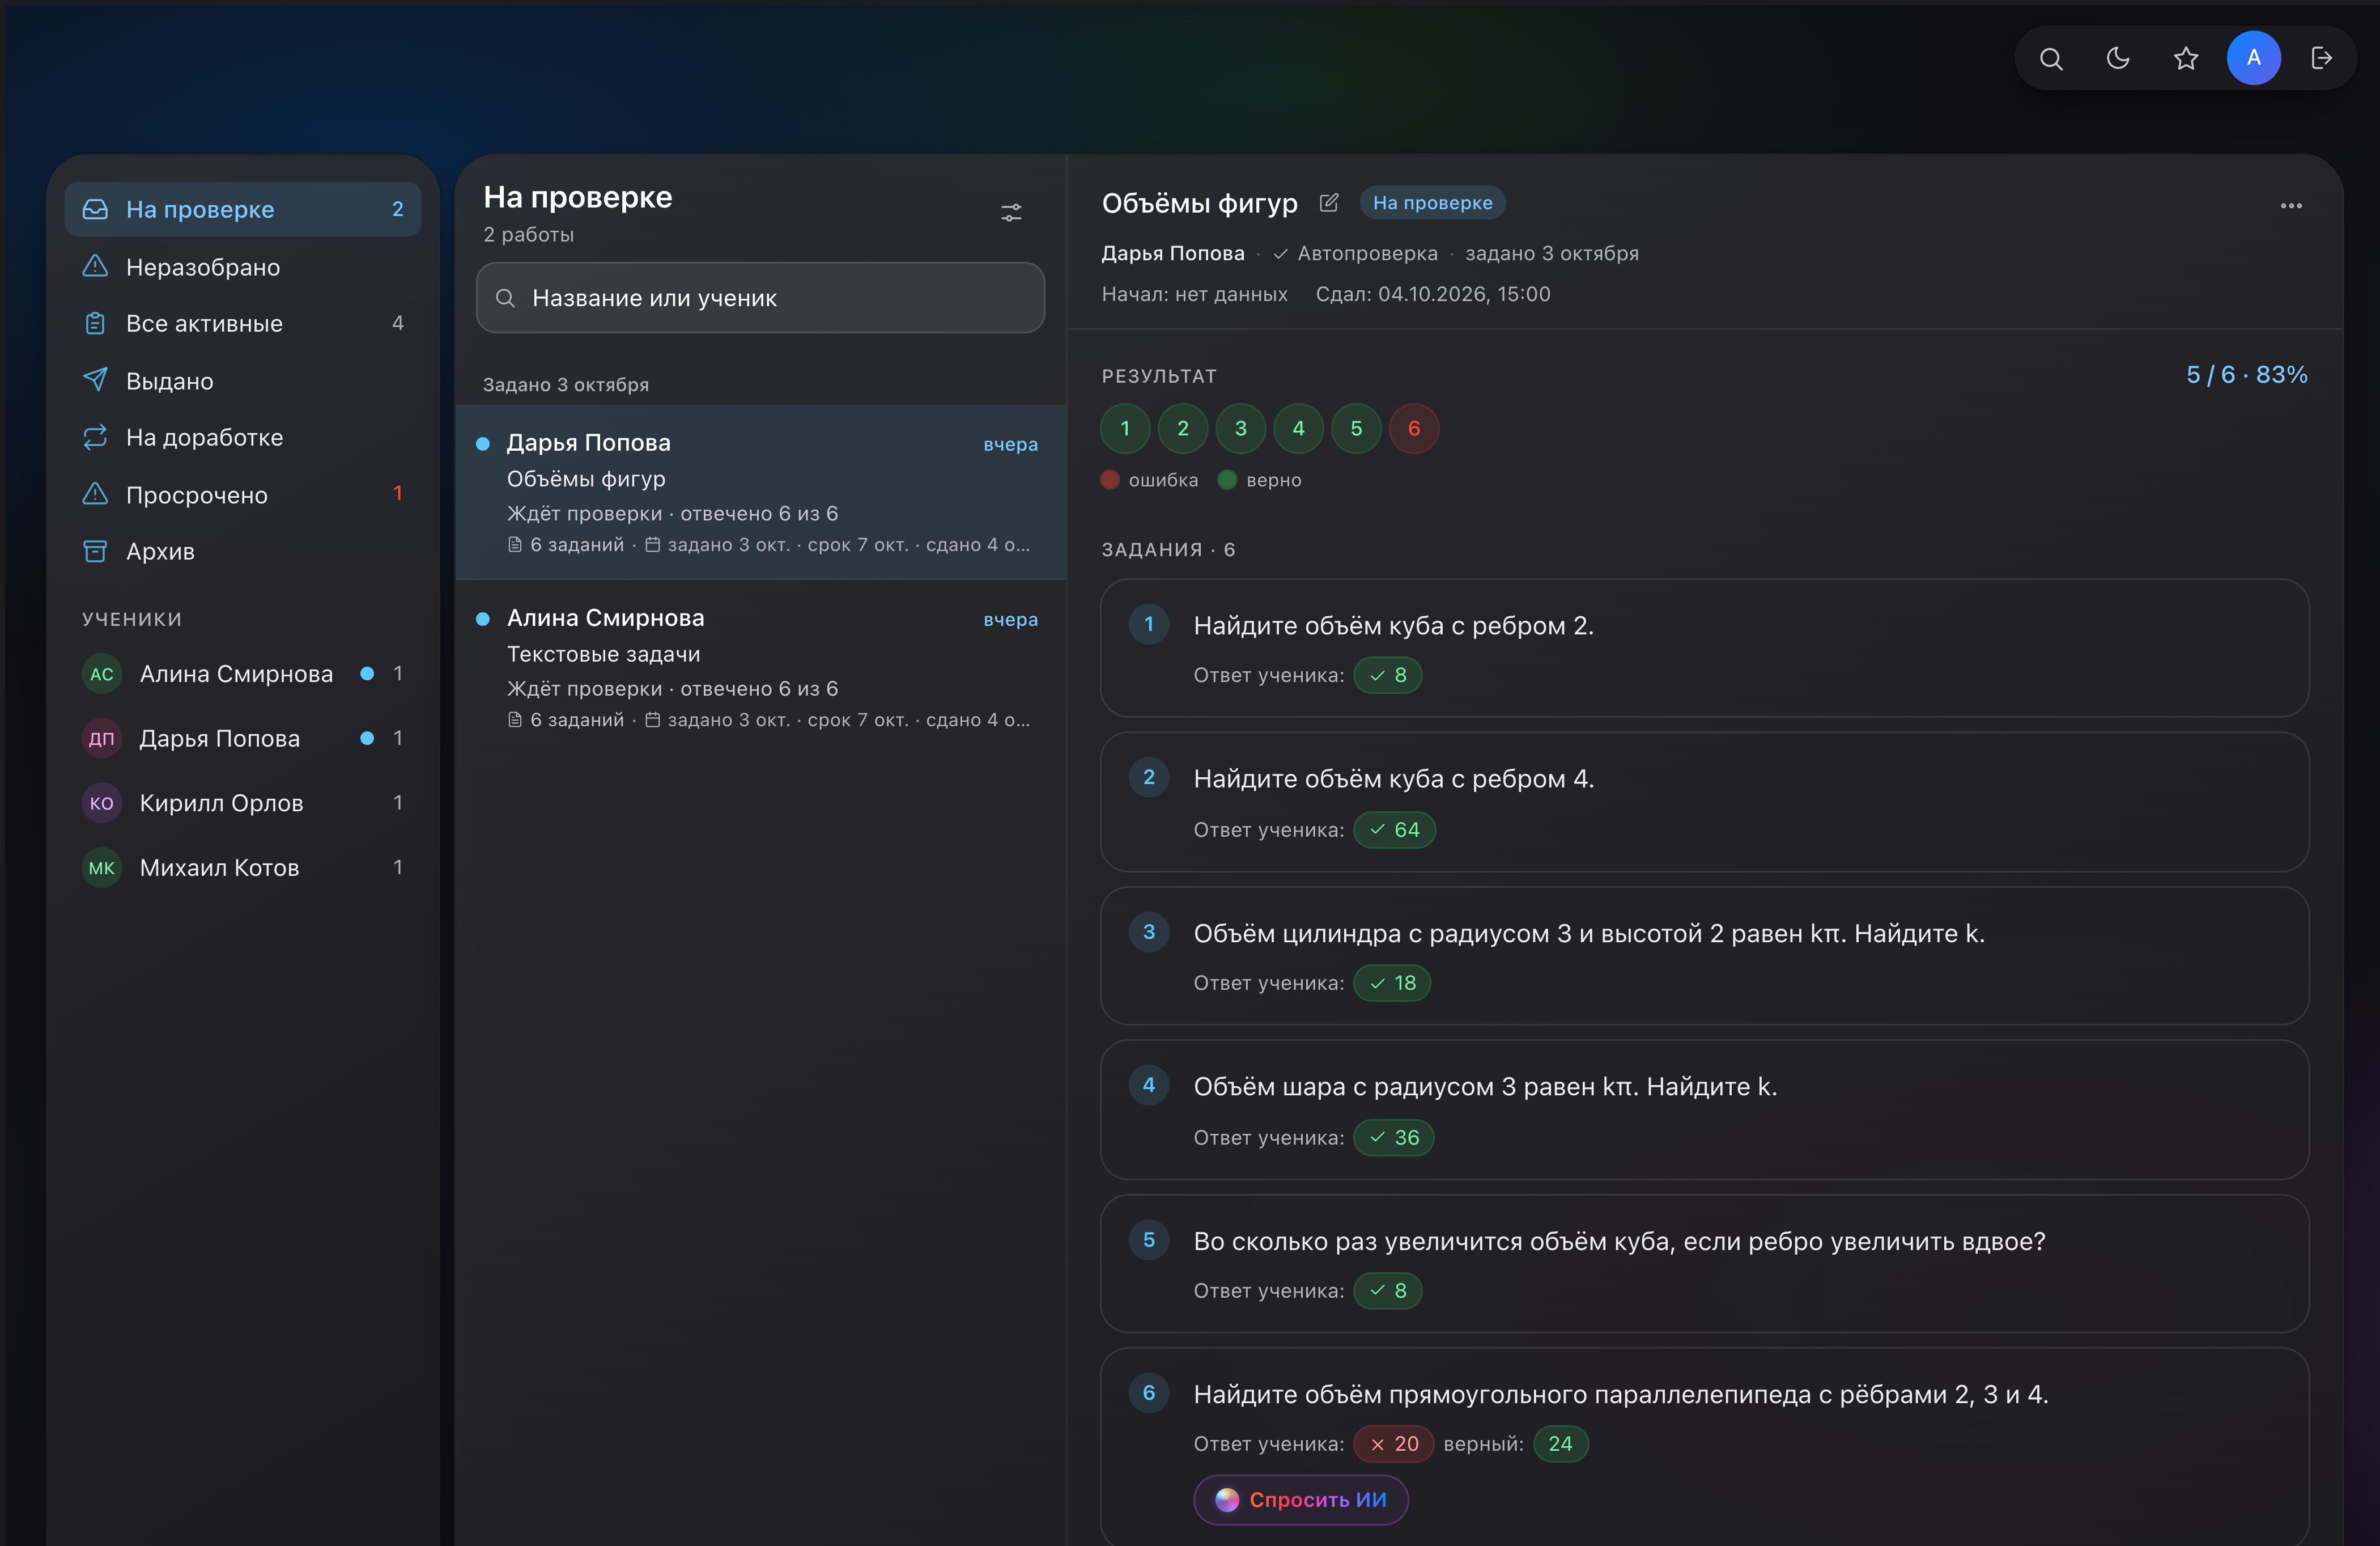Click the answer chip 18 in task 3
This screenshot has height=1546, width=2380.
pos(1392,982)
